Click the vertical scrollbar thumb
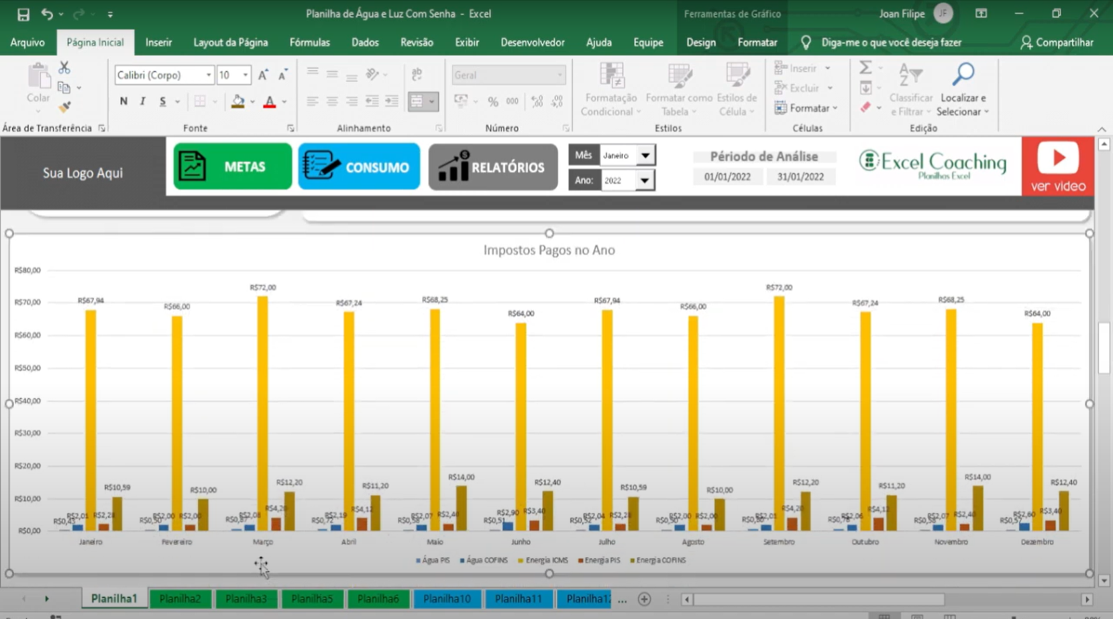Screen dimensions: 1113x619 [1103, 347]
